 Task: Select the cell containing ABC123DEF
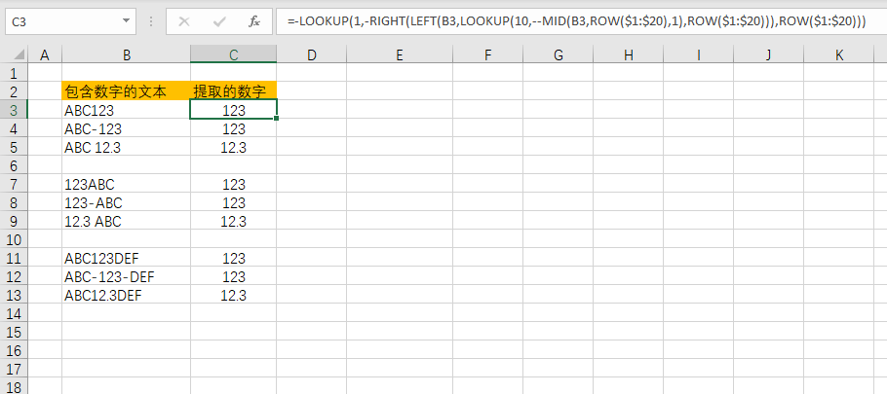(126, 259)
